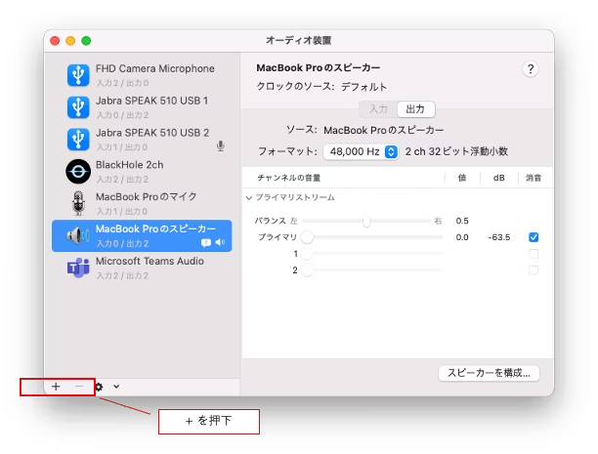
Task: Select Jabra SPEAK 510 USB 1 name
Action: (151, 101)
